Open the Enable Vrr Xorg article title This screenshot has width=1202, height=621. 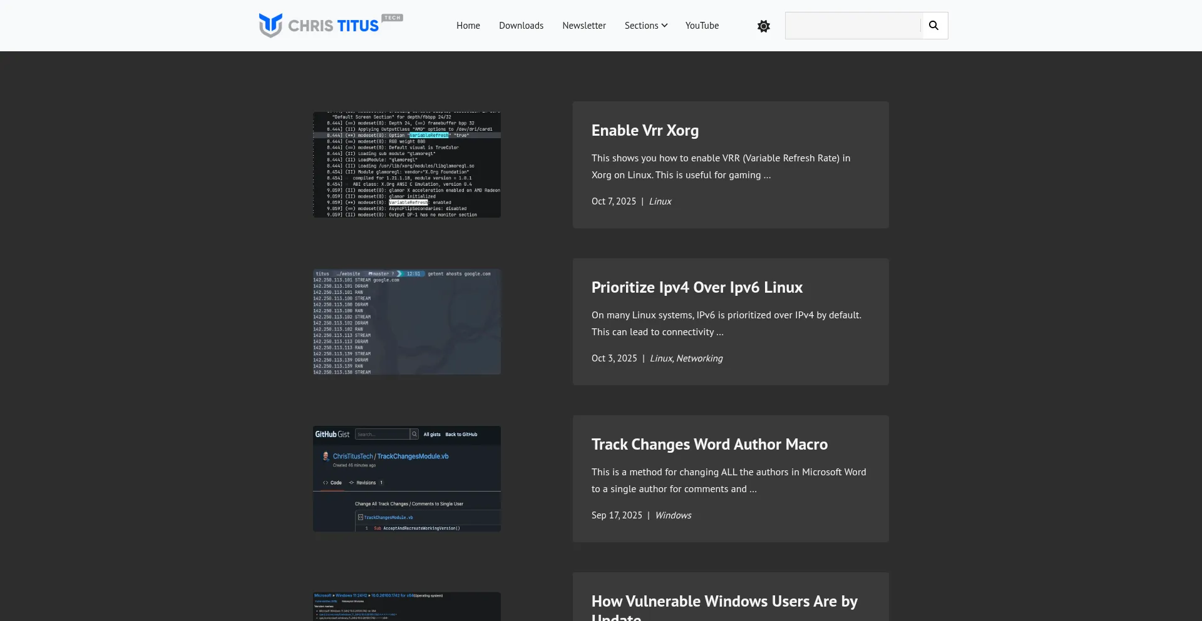[645, 131]
